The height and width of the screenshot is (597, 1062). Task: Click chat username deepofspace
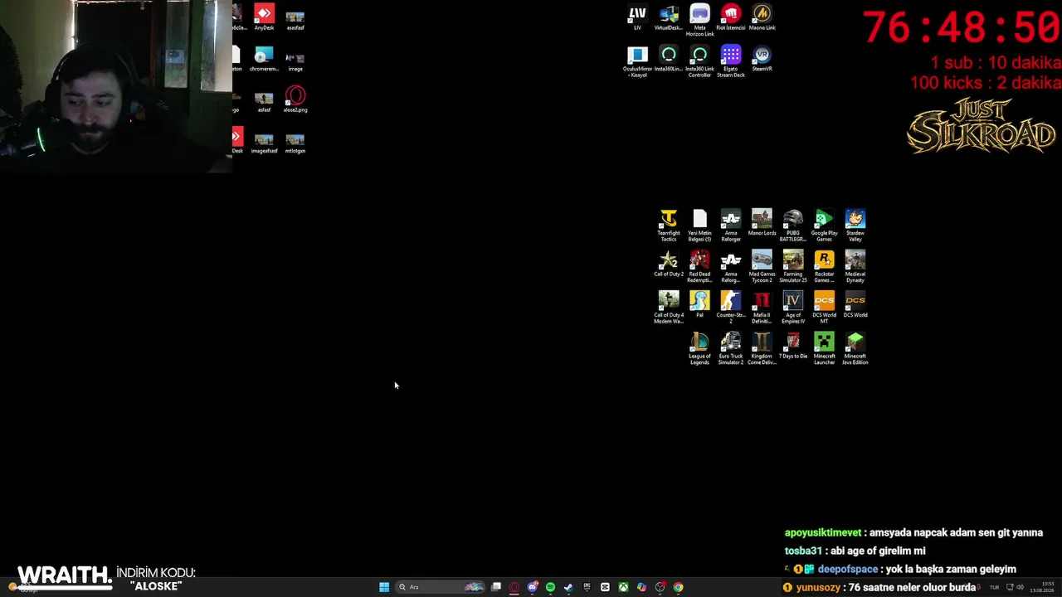848,570
